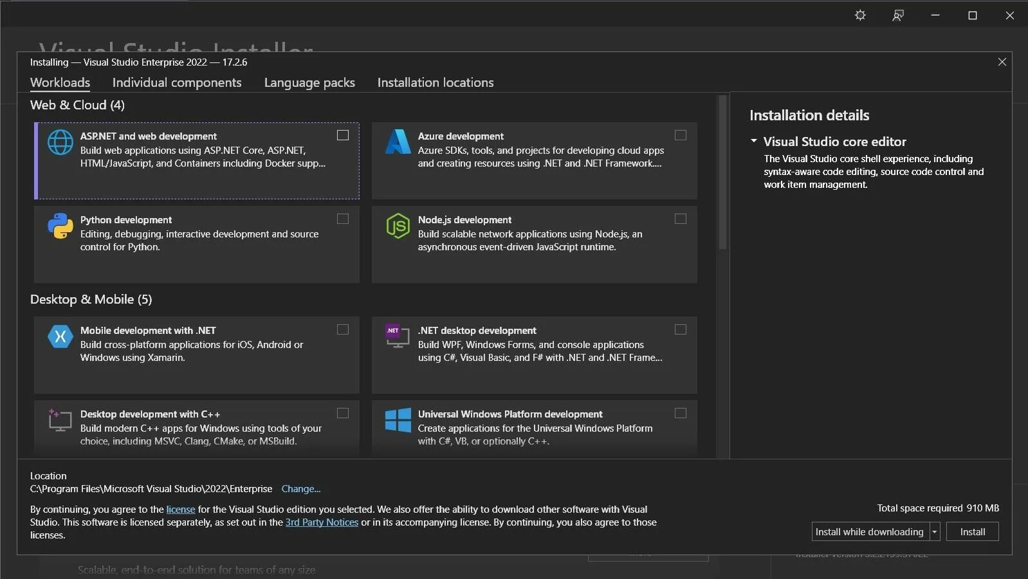The height and width of the screenshot is (579, 1028).
Task: Switch to the Individual components tab
Action: click(177, 83)
